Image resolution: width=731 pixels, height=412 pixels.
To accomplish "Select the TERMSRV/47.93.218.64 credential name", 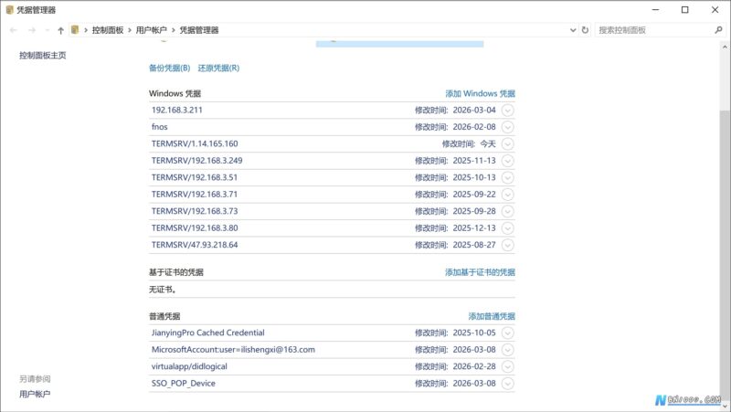I will pos(195,245).
